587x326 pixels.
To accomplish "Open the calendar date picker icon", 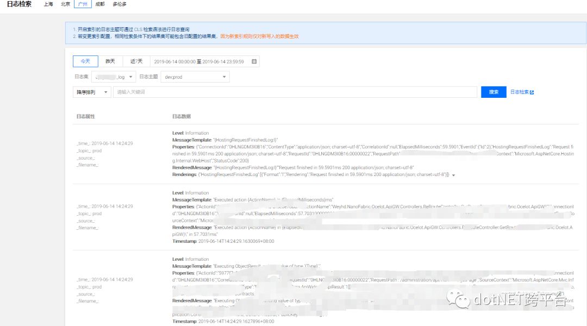I will (254, 61).
